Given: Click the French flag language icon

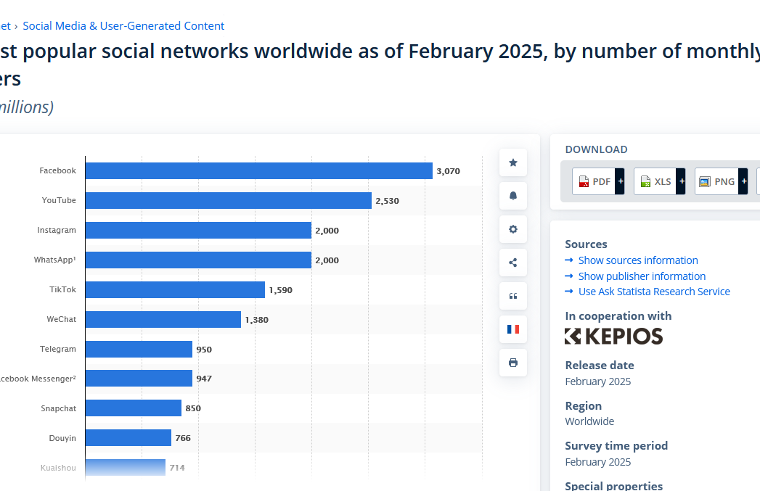Looking at the screenshot, I should [512, 329].
